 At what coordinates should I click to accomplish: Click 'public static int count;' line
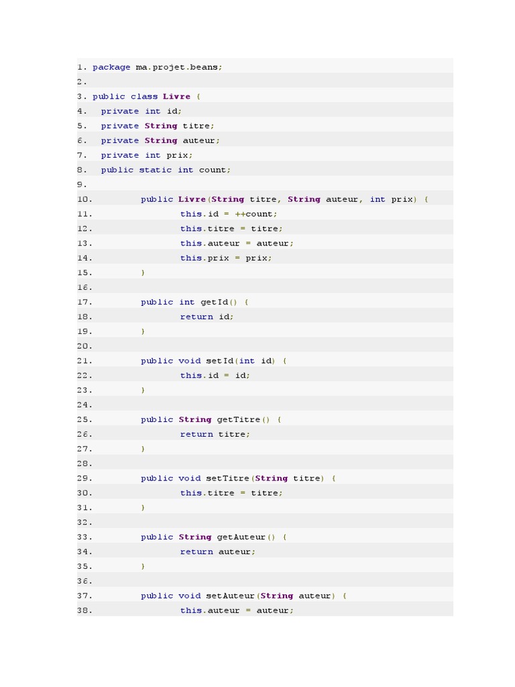tap(166, 170)
